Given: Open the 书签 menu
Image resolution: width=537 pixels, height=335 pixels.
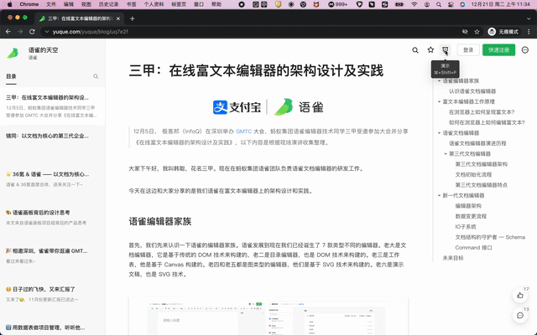Looking at the screenshot, I should [131, 4].
